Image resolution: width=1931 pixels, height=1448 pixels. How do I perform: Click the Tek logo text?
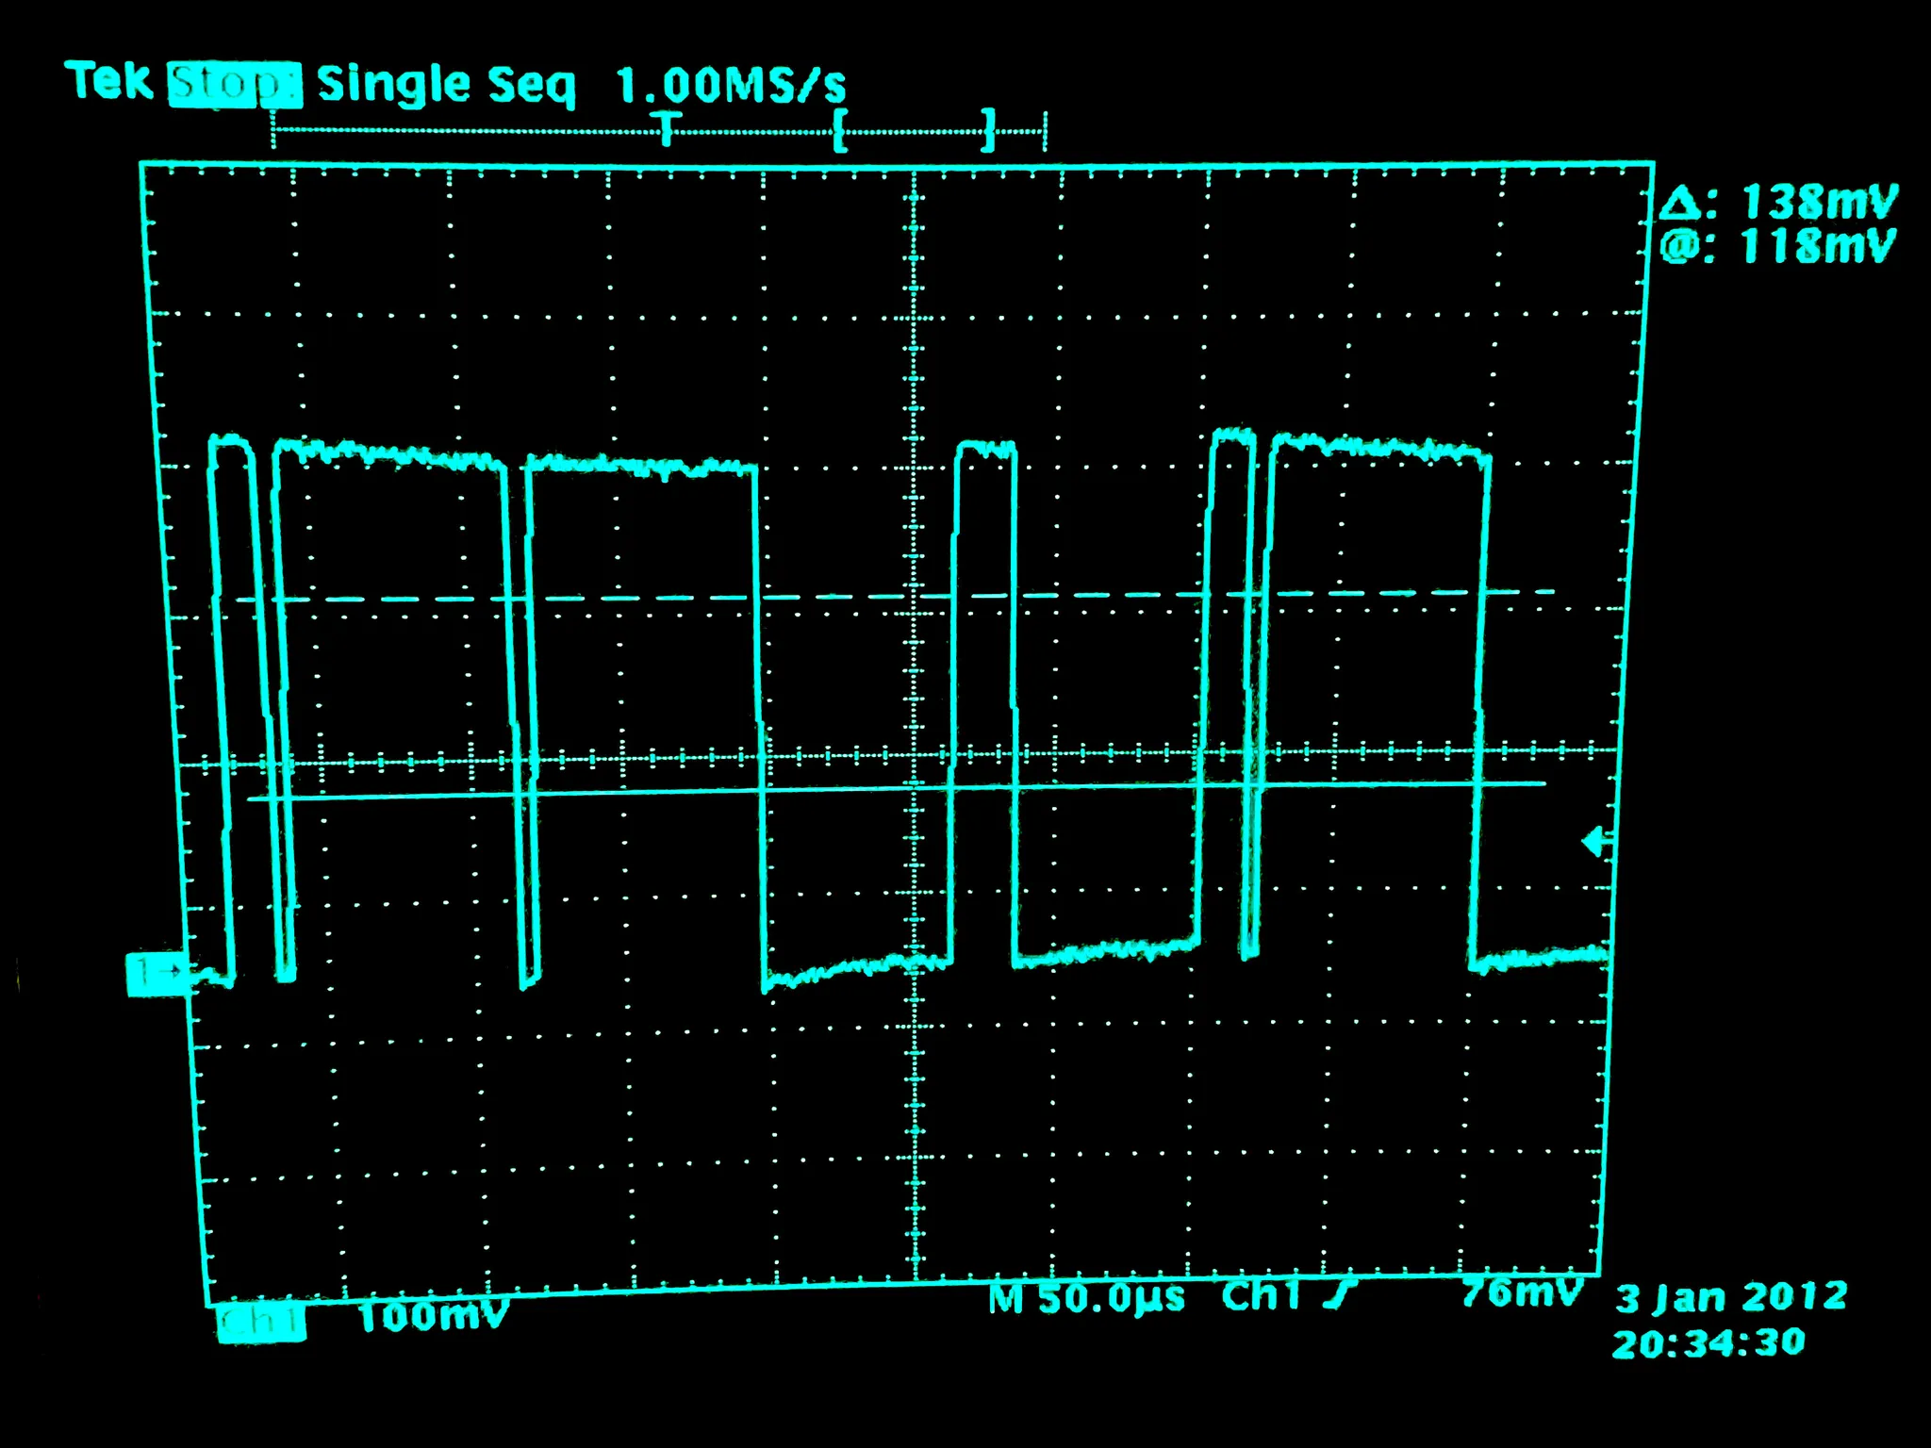109,81
